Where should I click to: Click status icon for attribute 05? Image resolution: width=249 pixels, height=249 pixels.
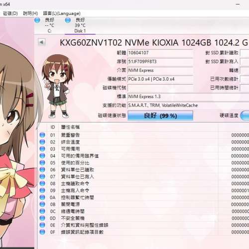(42, 163)
